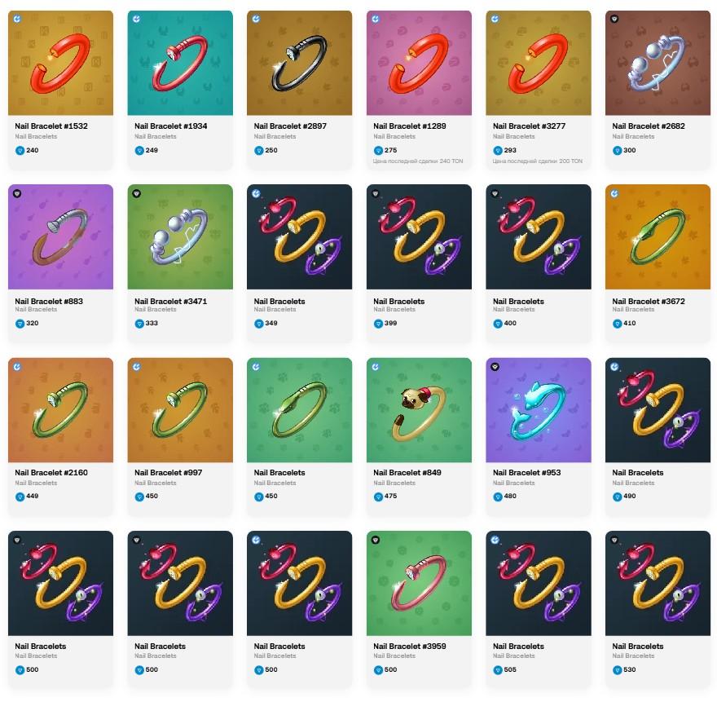Click the black badge on Nail Bracelet #953
The image size is (717, 702).
click(x=495, y=367)
